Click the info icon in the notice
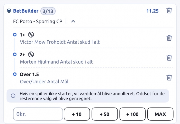This screenshot has width=180, height=124. tap(13, 96)
